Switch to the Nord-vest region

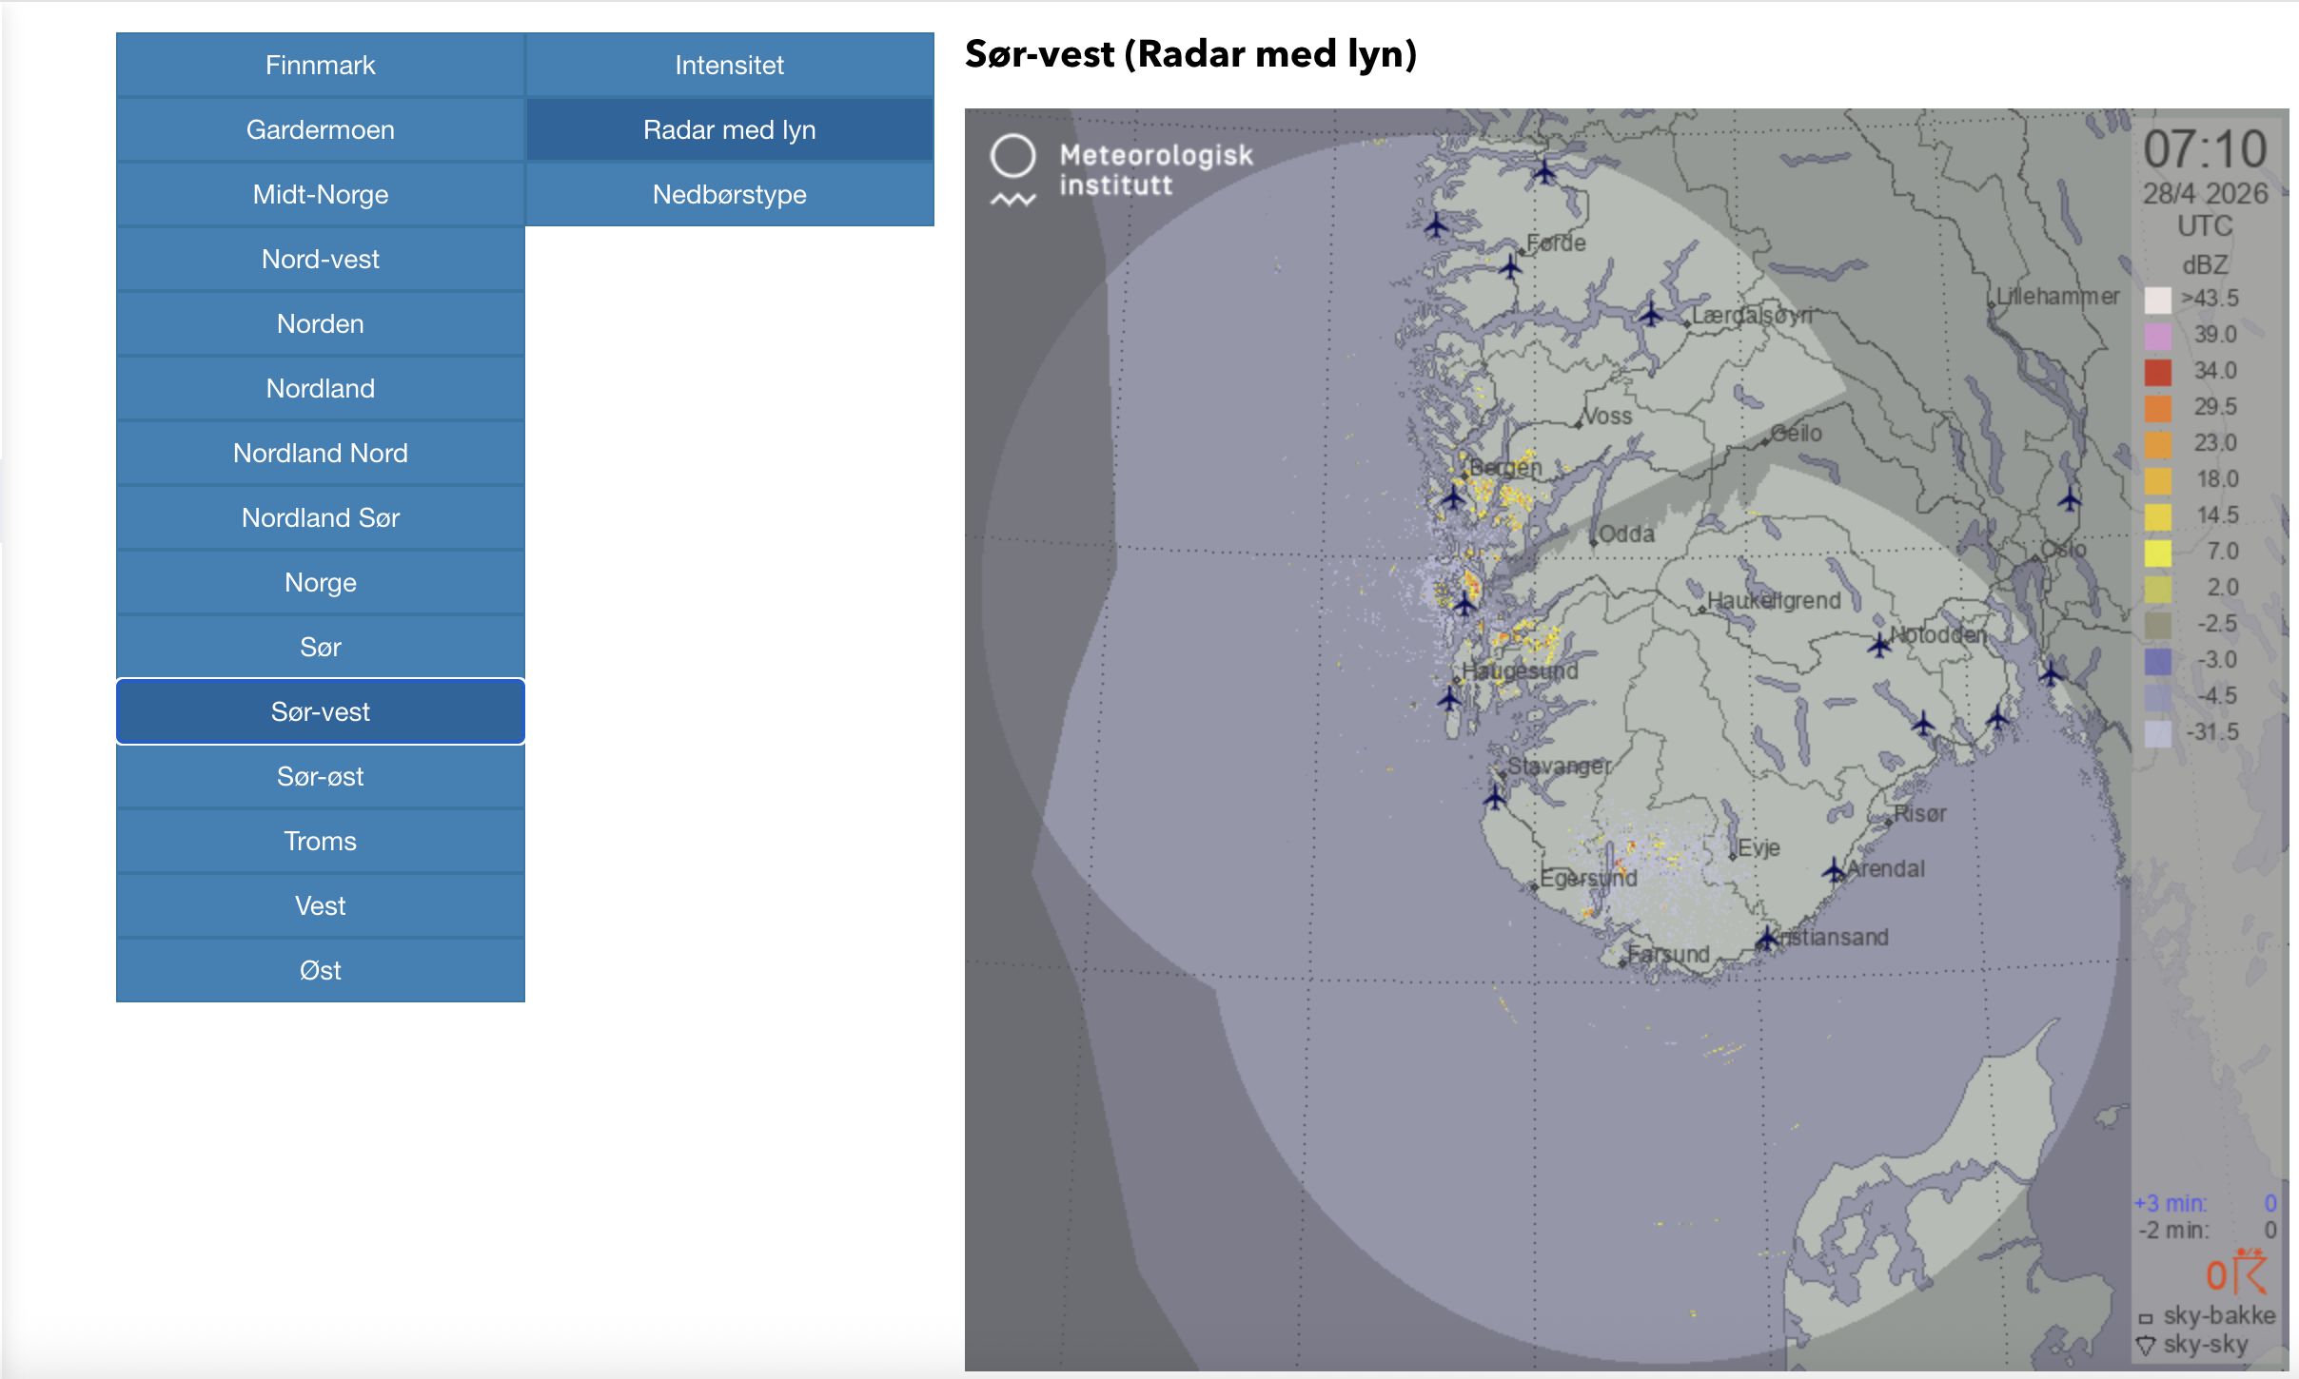pyautogui.click(x=321, y=259)
